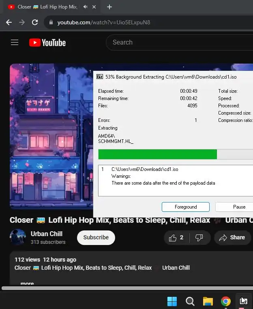The image size is (253, 309).
Task: Click the SCHMMGMT.HL_ file name
Action: (116, 141)
